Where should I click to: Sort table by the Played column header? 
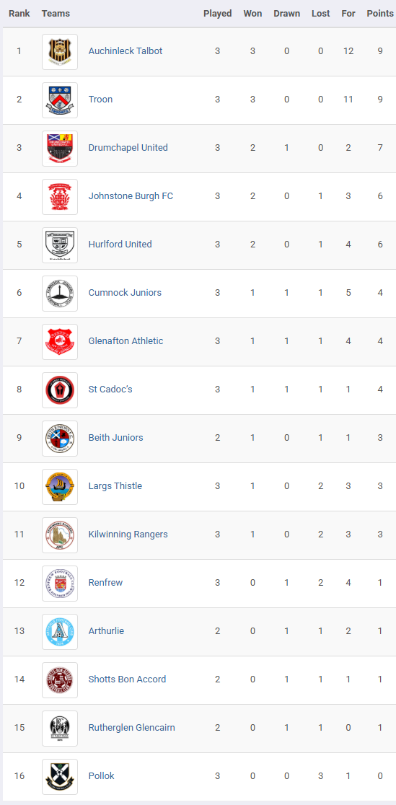[218, 14]
